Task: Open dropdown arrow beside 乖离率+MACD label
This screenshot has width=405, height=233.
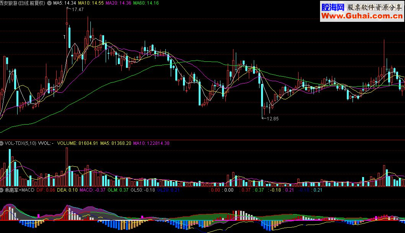Action: [x=2, y=190]
